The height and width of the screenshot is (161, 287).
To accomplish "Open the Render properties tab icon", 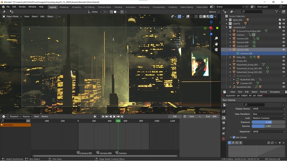I will click(x=224, y=118).
